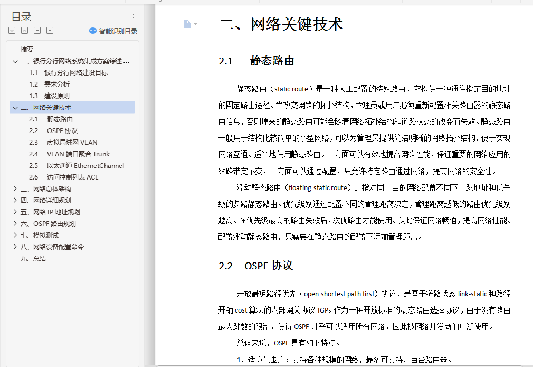Click the plus icon to raise outline level
The image size is (533, 367).
tap(37, 31)
